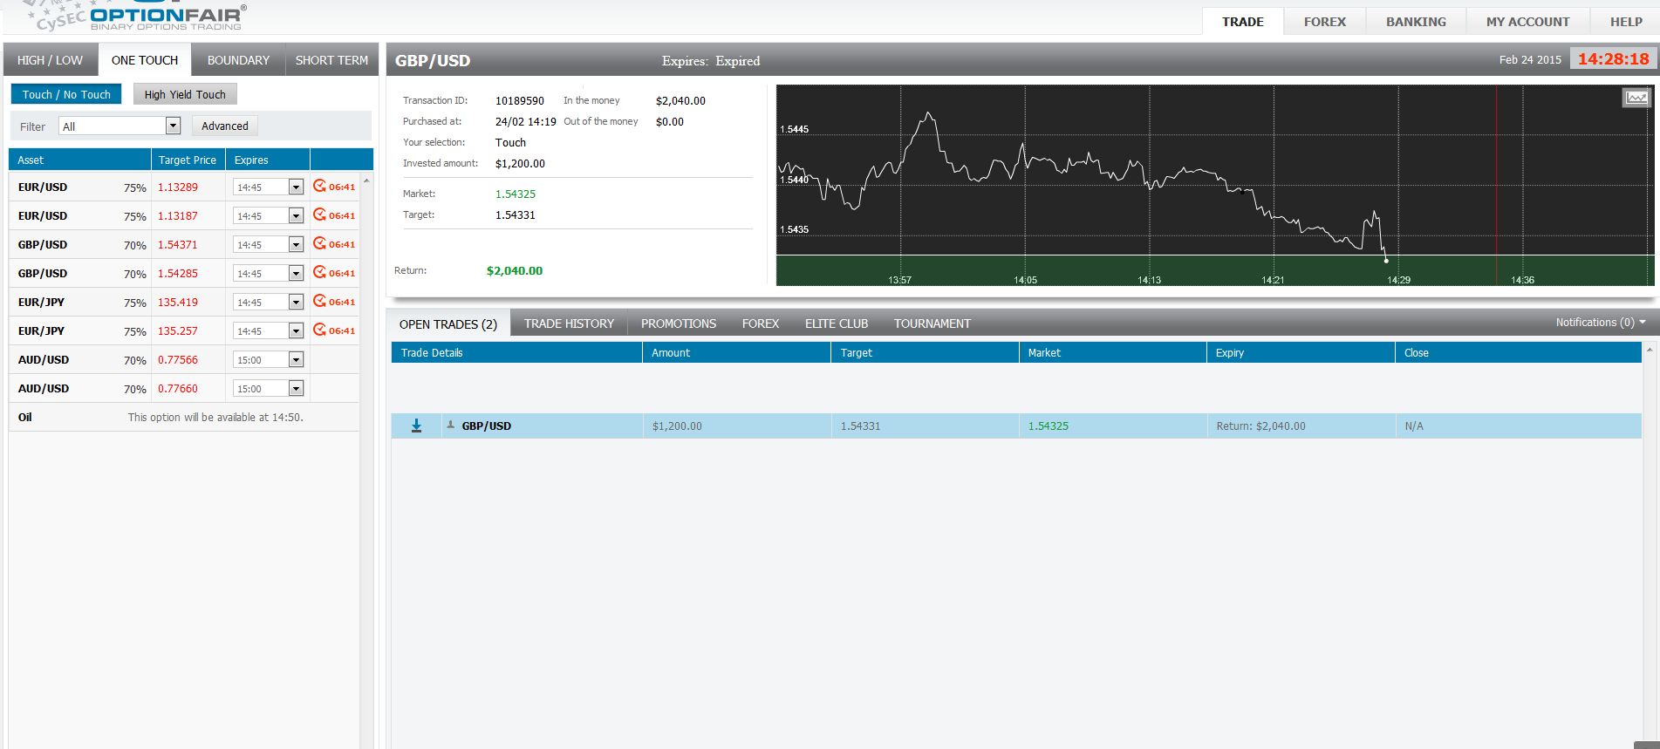
Task: Click the timer icon in the GBP/USD 1.54371 row
Action: point(319,243)
